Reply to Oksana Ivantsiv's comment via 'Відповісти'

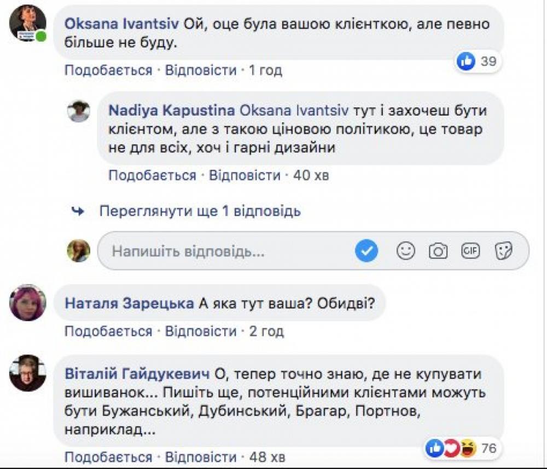pos(201,70)
